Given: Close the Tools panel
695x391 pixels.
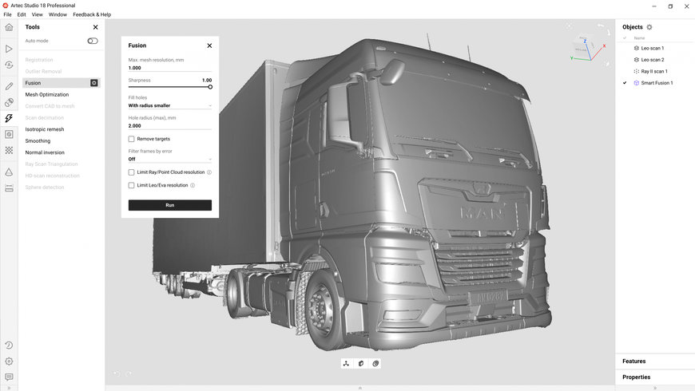Looking at the screenshot, I should tap(95, 27).
